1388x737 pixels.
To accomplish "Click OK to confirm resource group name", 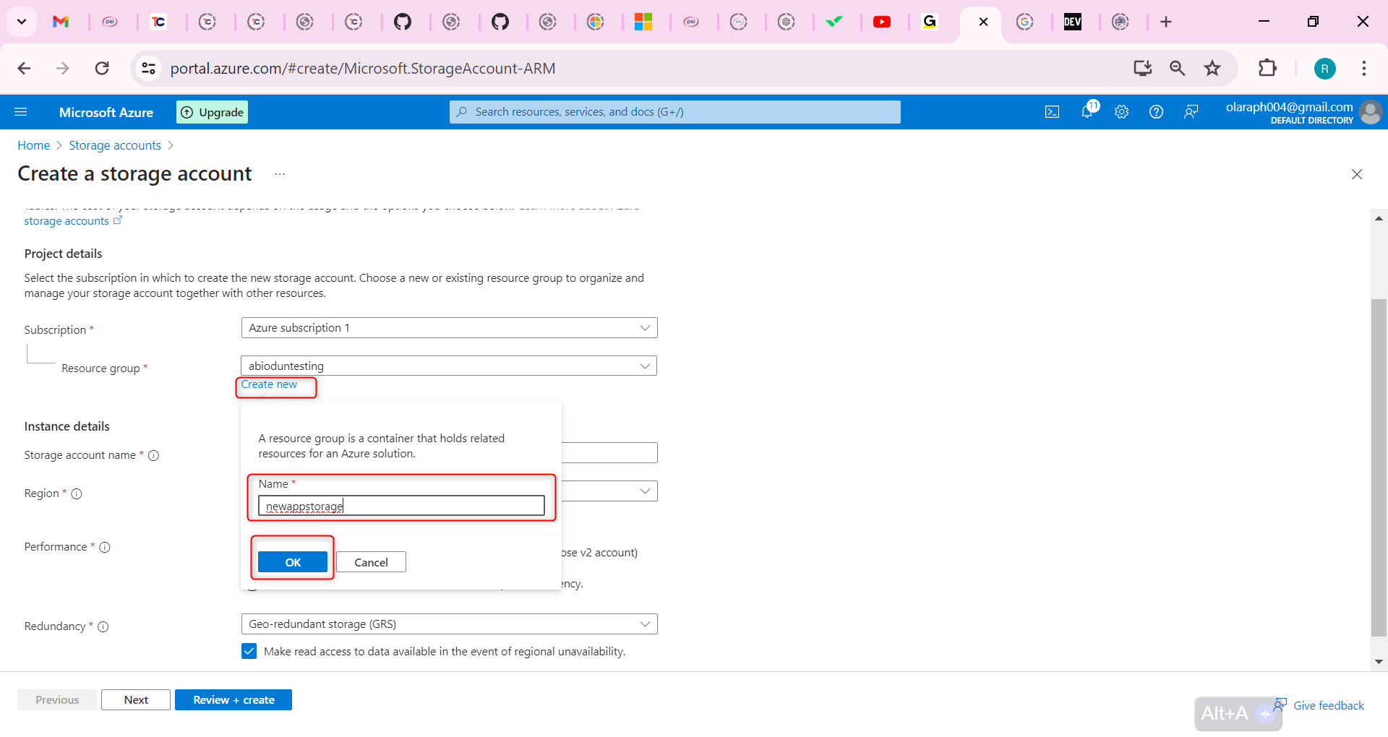I will [x=292, y=561].
